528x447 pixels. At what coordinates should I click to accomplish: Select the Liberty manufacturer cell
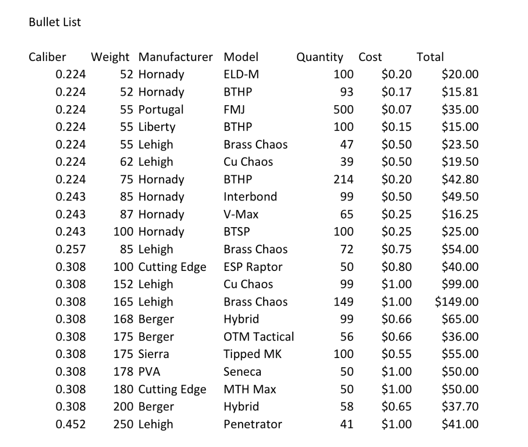click(157, 127)
